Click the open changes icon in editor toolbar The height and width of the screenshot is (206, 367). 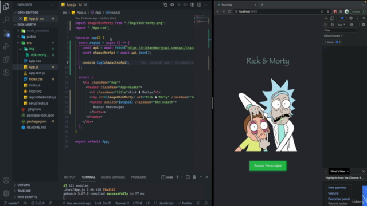tap(165, 5)
